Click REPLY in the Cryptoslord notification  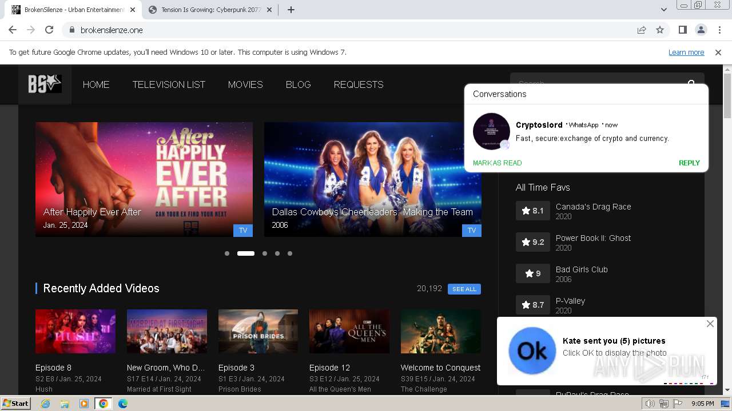pos(689,163)
